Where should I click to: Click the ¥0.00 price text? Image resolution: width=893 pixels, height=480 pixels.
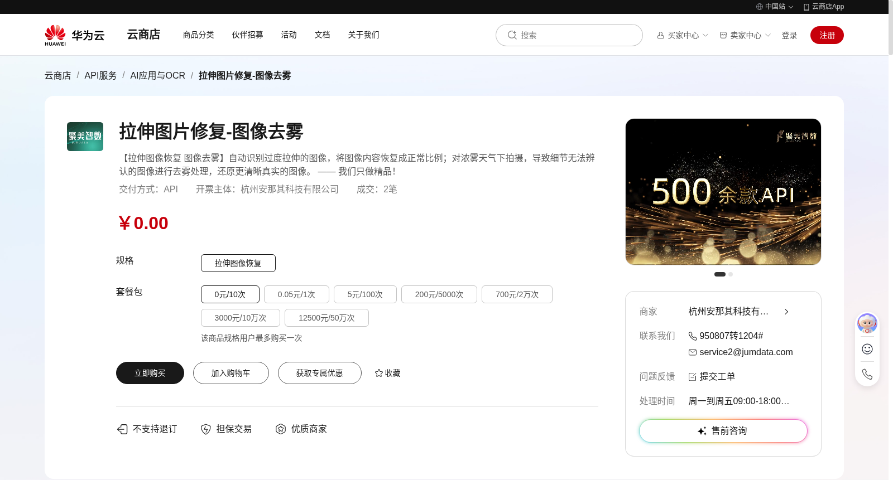[143, 223]
